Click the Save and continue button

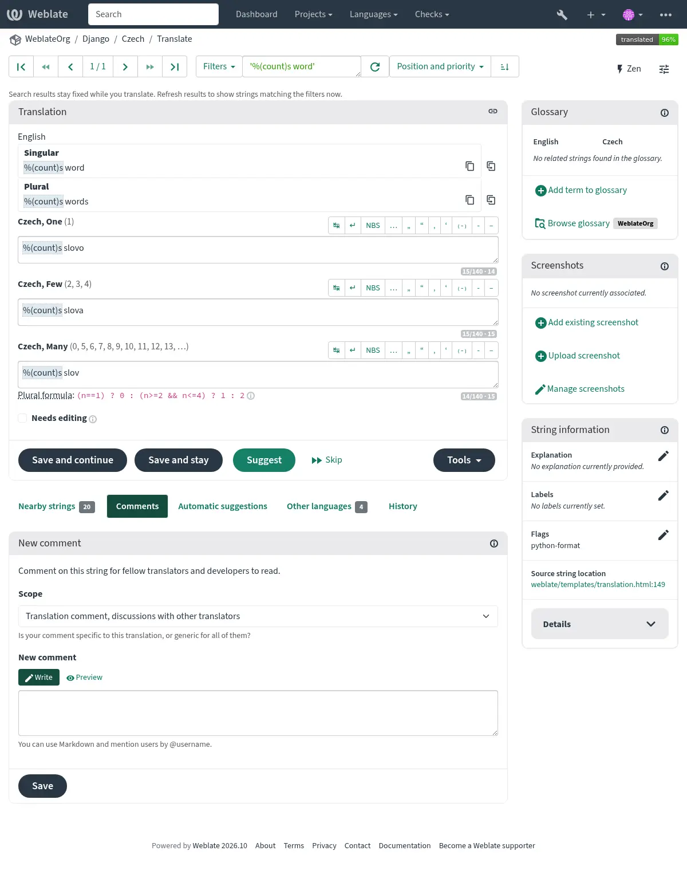(73, 460)
